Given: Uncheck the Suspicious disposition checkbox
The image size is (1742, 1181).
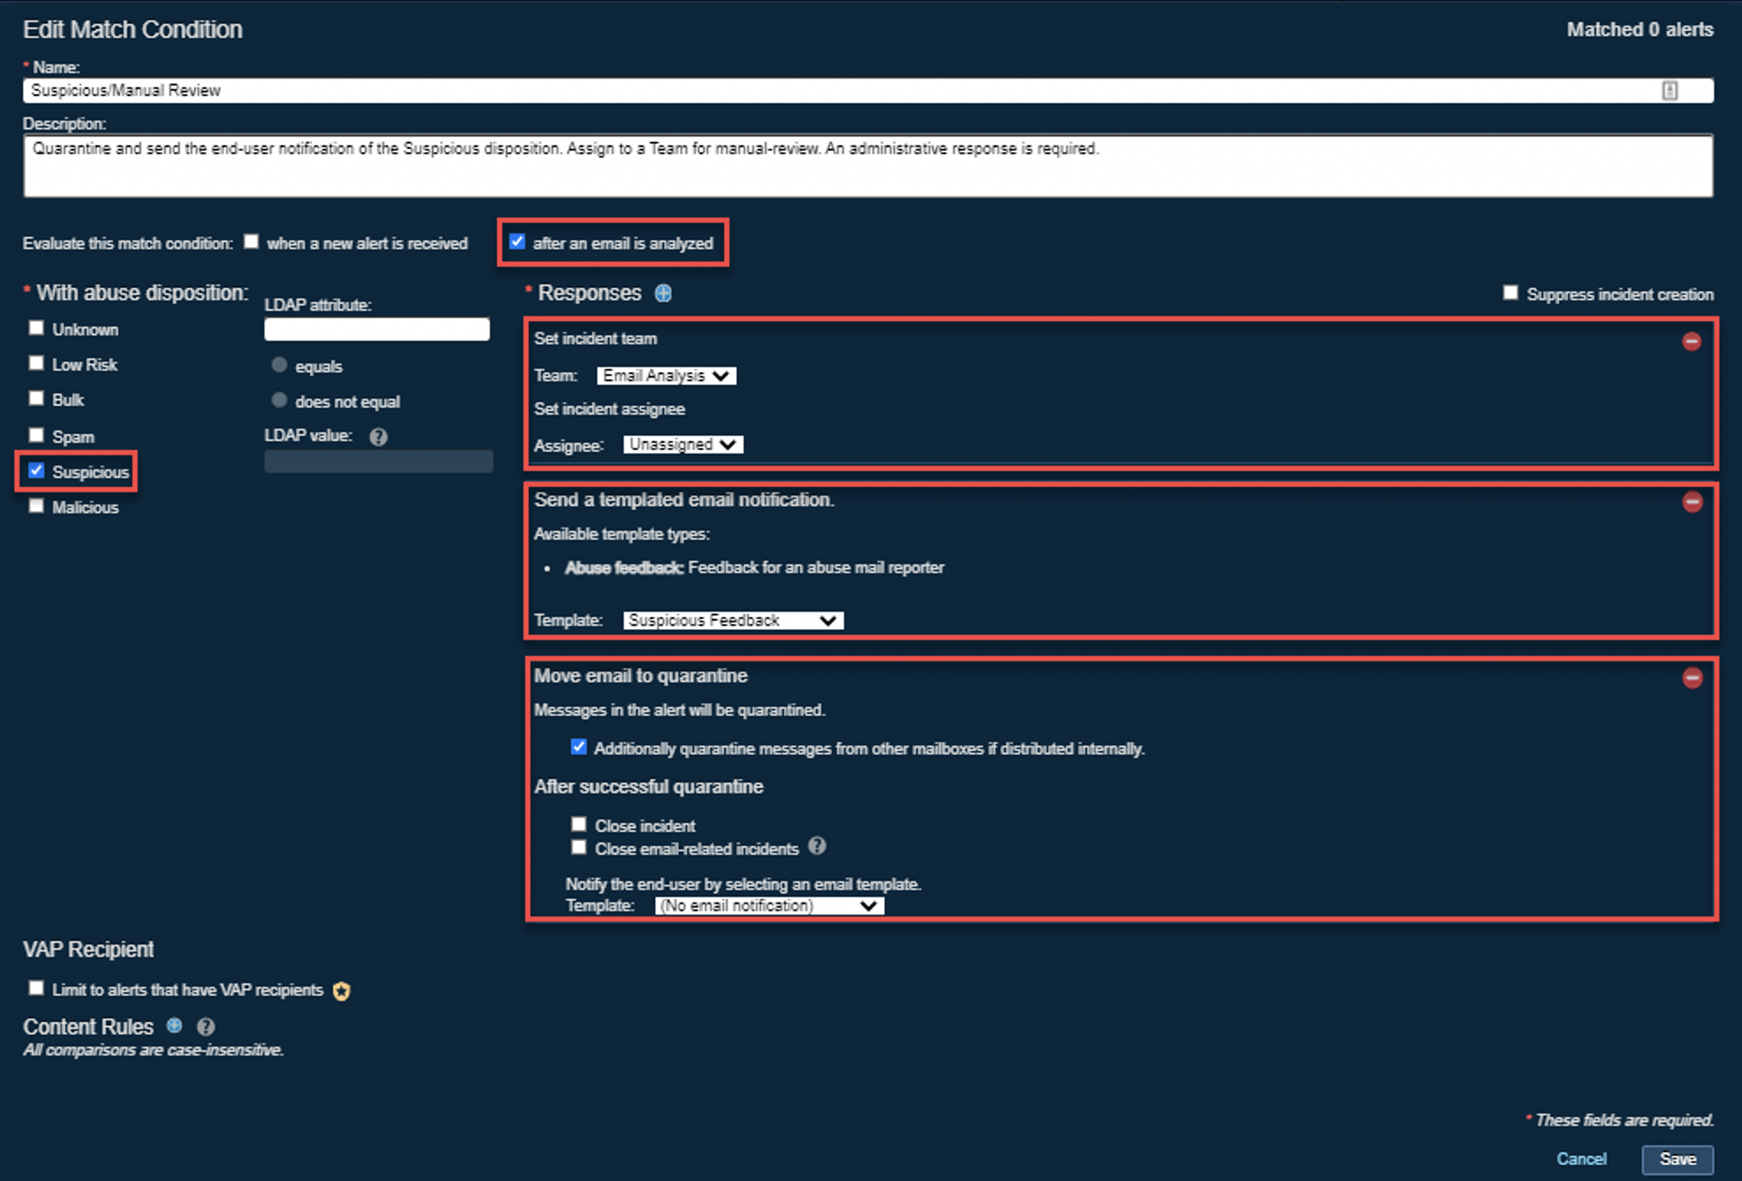Looking at the screenshot, I should pyautogui.click(x=36, y=471).
